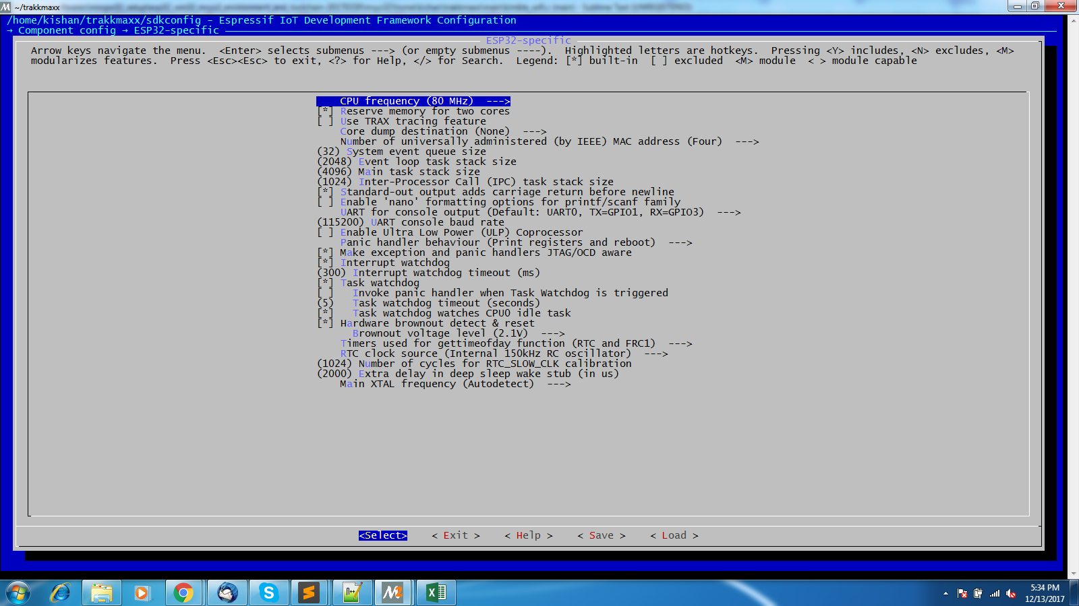The height and width of the screenshot is (606, 1079).
Task: Open UART for console output submenu
Action: (540, 212)
